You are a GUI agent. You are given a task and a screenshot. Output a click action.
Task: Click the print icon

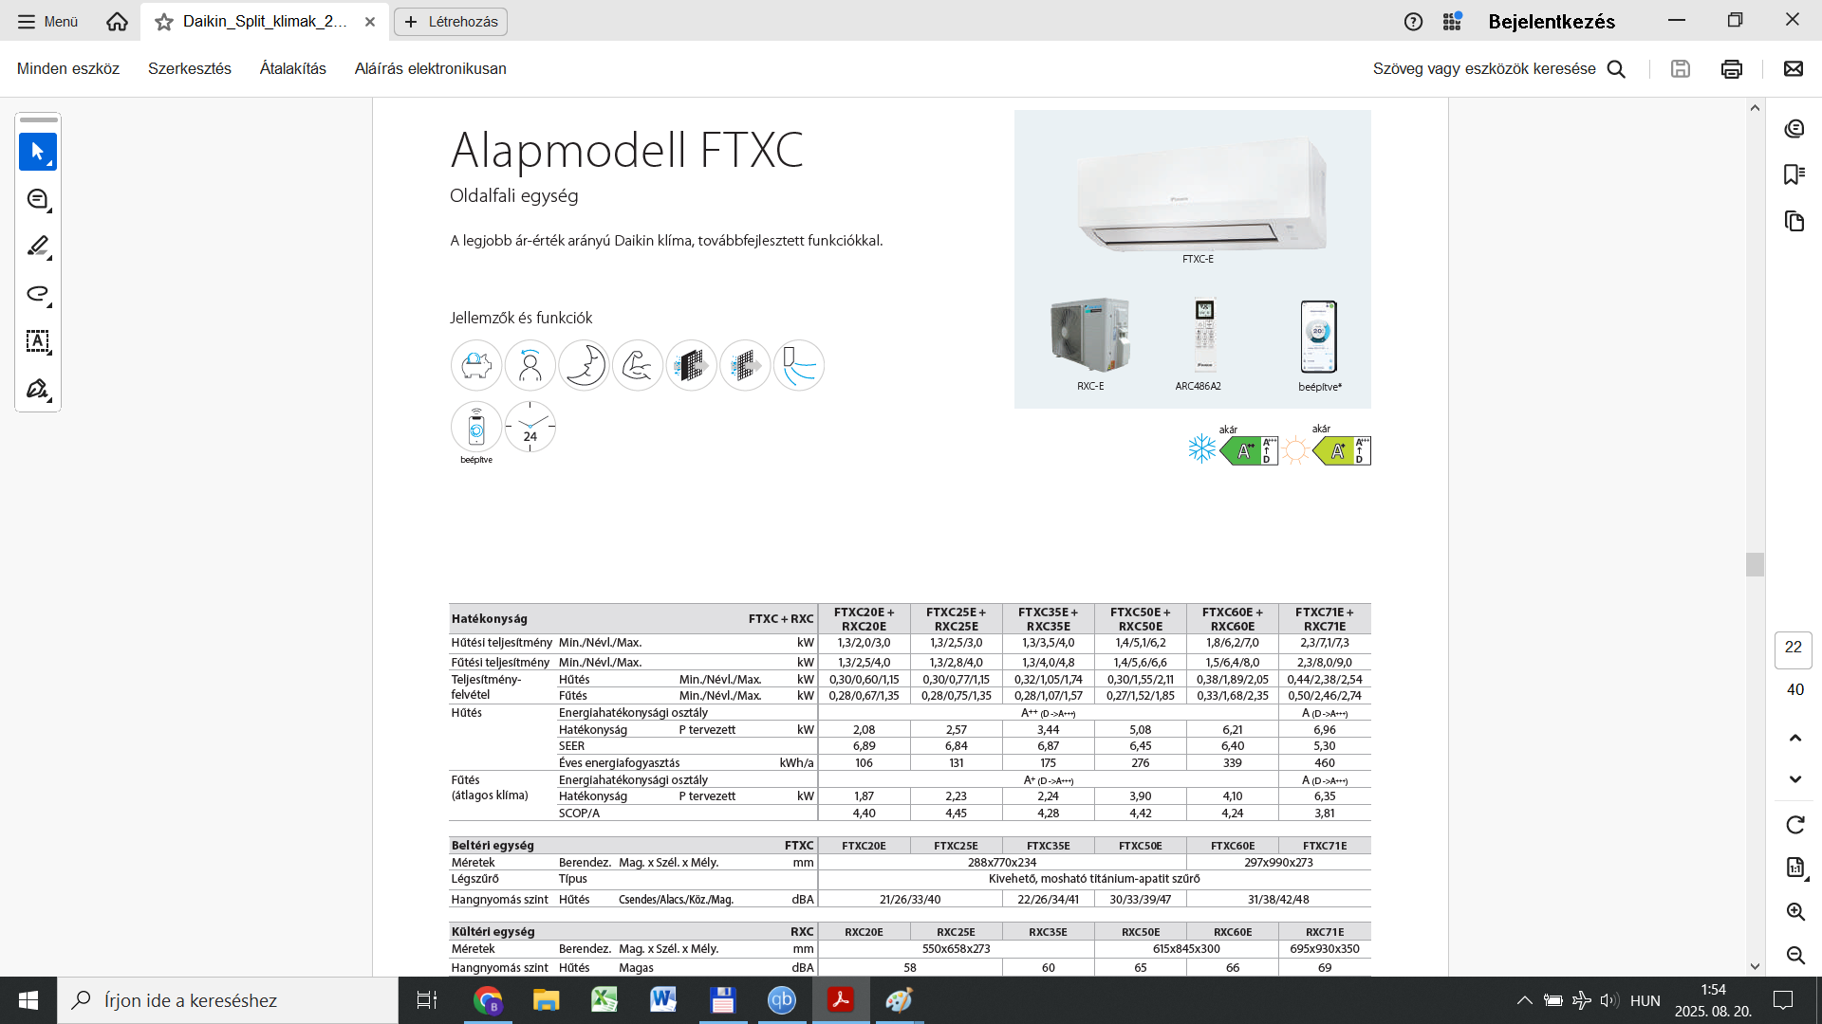(x=1732, y=69)
